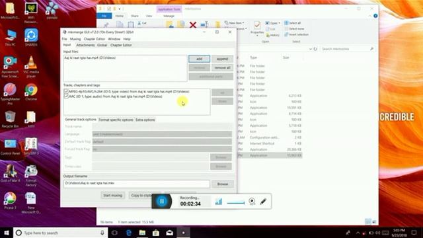Screen dimensions: 423x238
Task: Open recorder audio level bars icon
Action: 219,201
